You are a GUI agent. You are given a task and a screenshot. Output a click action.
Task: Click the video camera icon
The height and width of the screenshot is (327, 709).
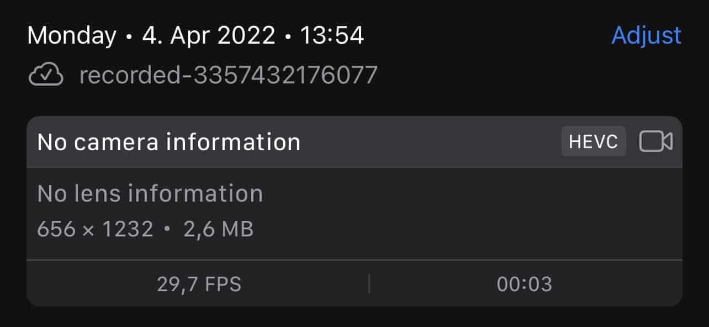655,141
